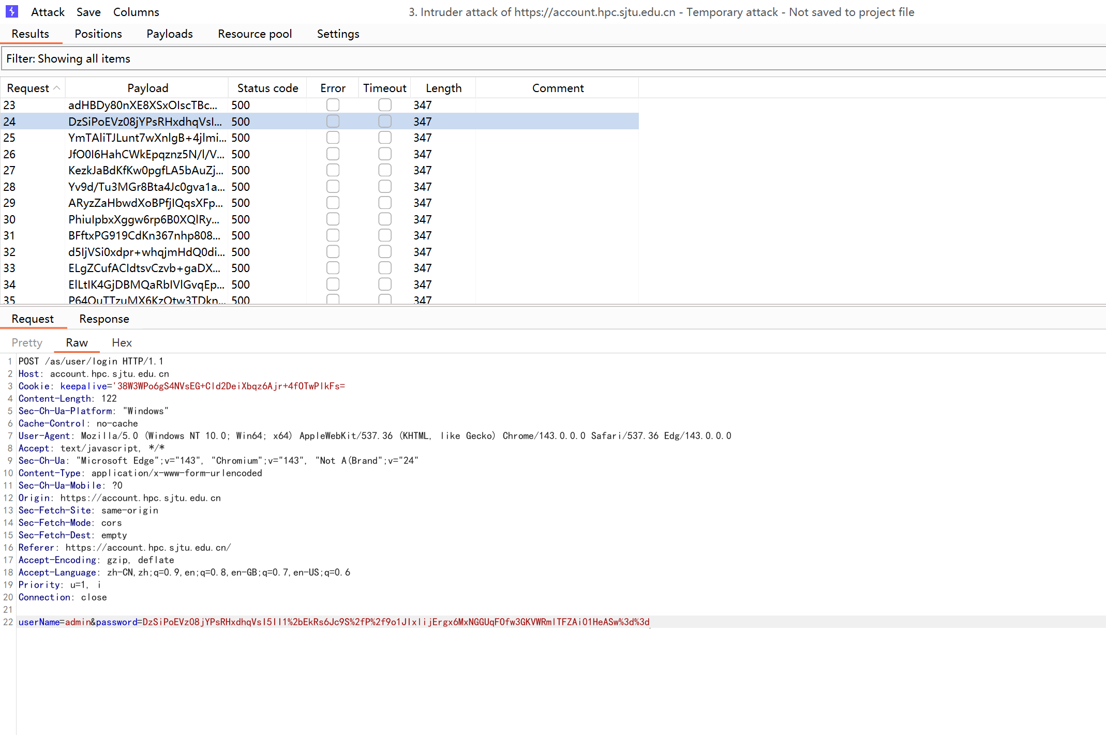Image resolution: width=1106 pixels, height=735 pixels.
Task: Click the Burp Suite lightning logo icon
Action: pyautogui.click(x=11, y=11)
